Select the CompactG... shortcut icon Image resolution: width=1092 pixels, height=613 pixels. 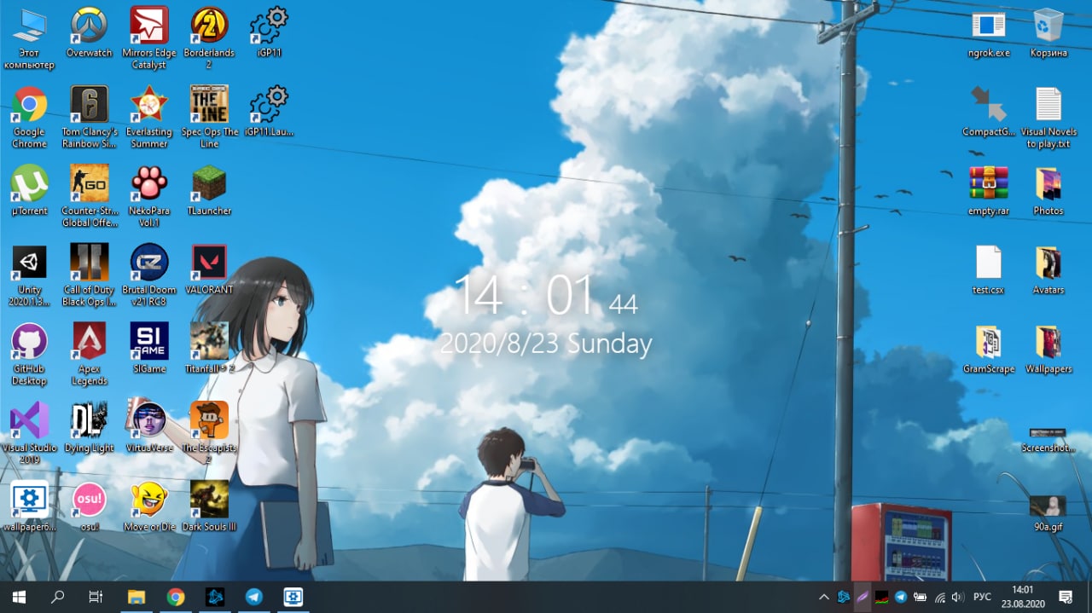tap(989, 112)
